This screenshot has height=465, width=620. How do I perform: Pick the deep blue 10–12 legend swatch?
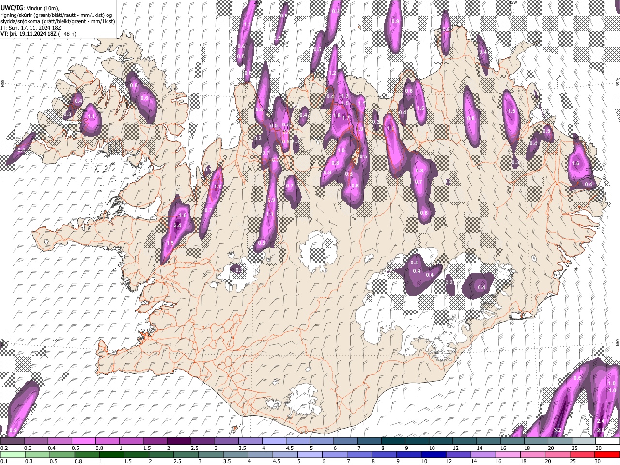(x=434, y=455)
